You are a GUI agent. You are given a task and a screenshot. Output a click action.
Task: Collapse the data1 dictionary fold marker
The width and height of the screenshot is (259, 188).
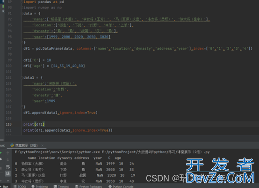(22, 77)
